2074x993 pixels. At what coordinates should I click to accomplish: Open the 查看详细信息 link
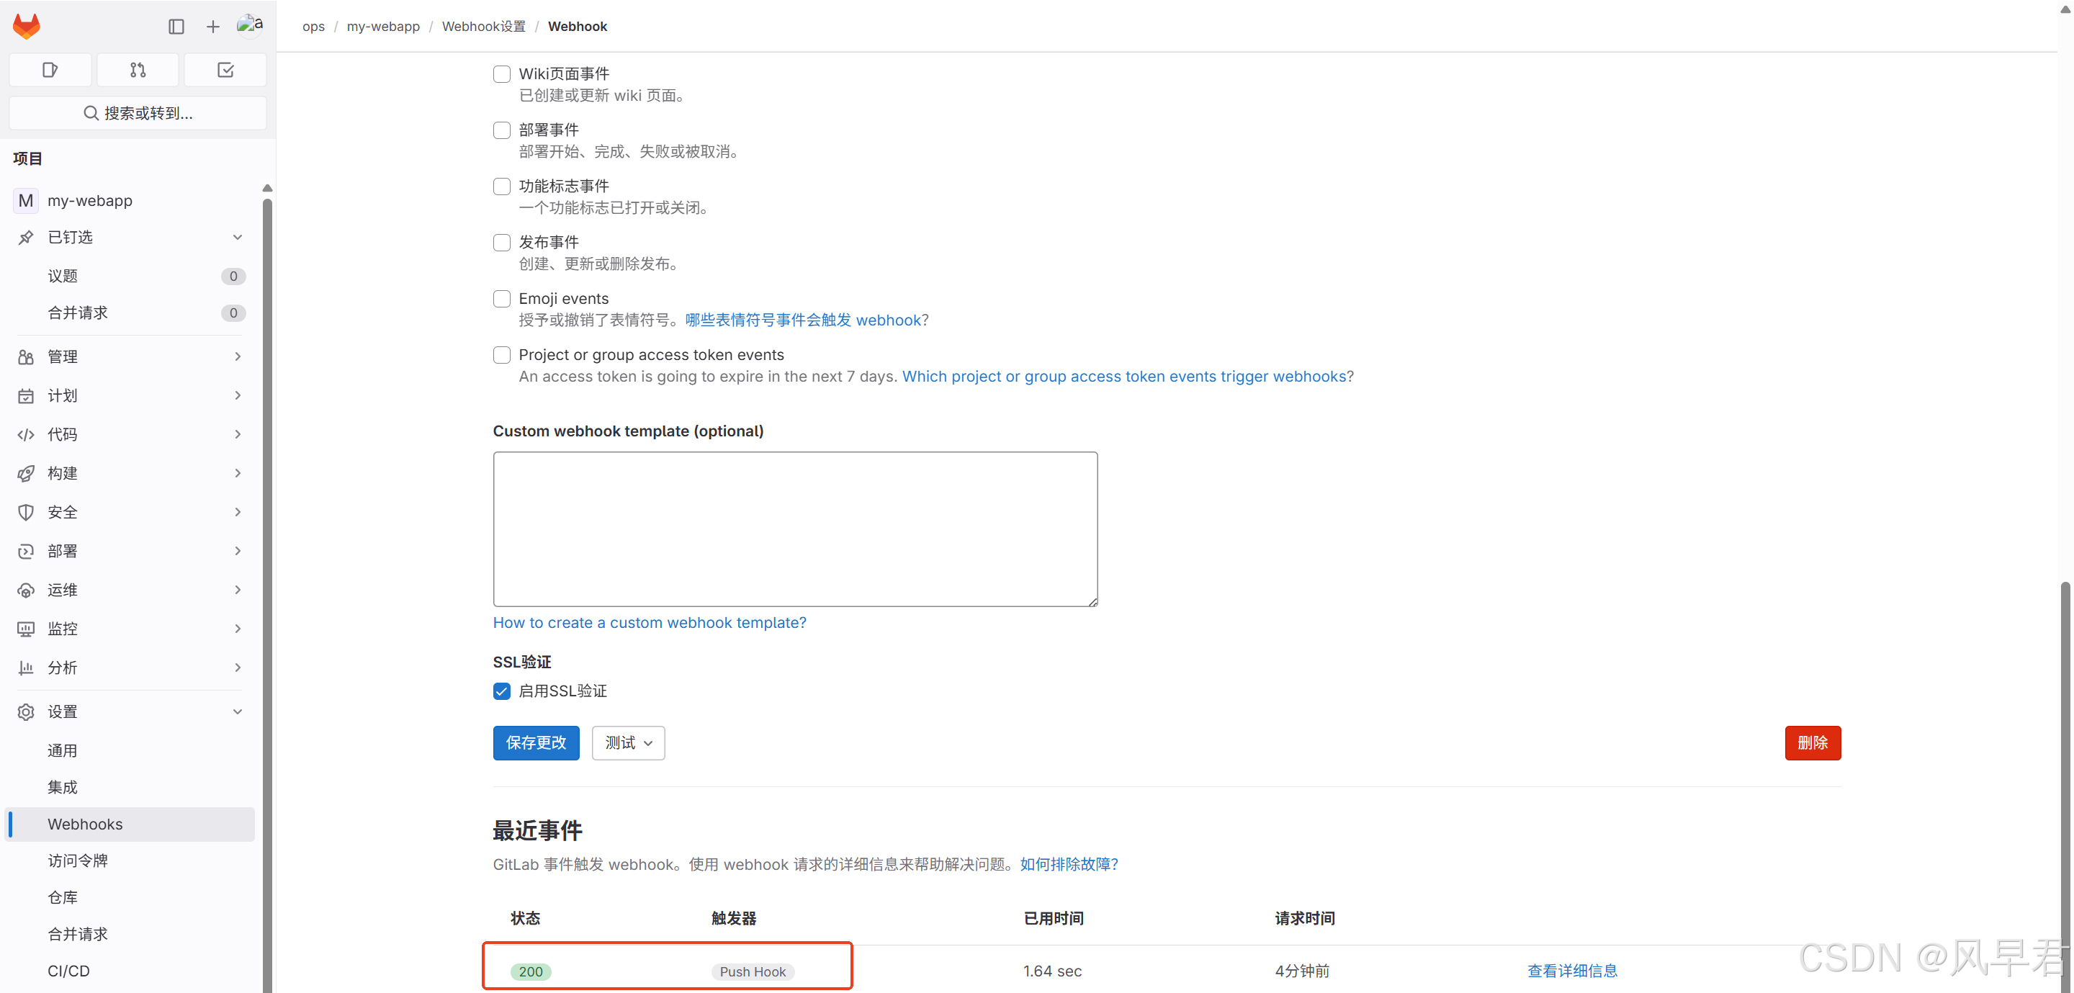pyautogui.click(x=1571, y=971)
